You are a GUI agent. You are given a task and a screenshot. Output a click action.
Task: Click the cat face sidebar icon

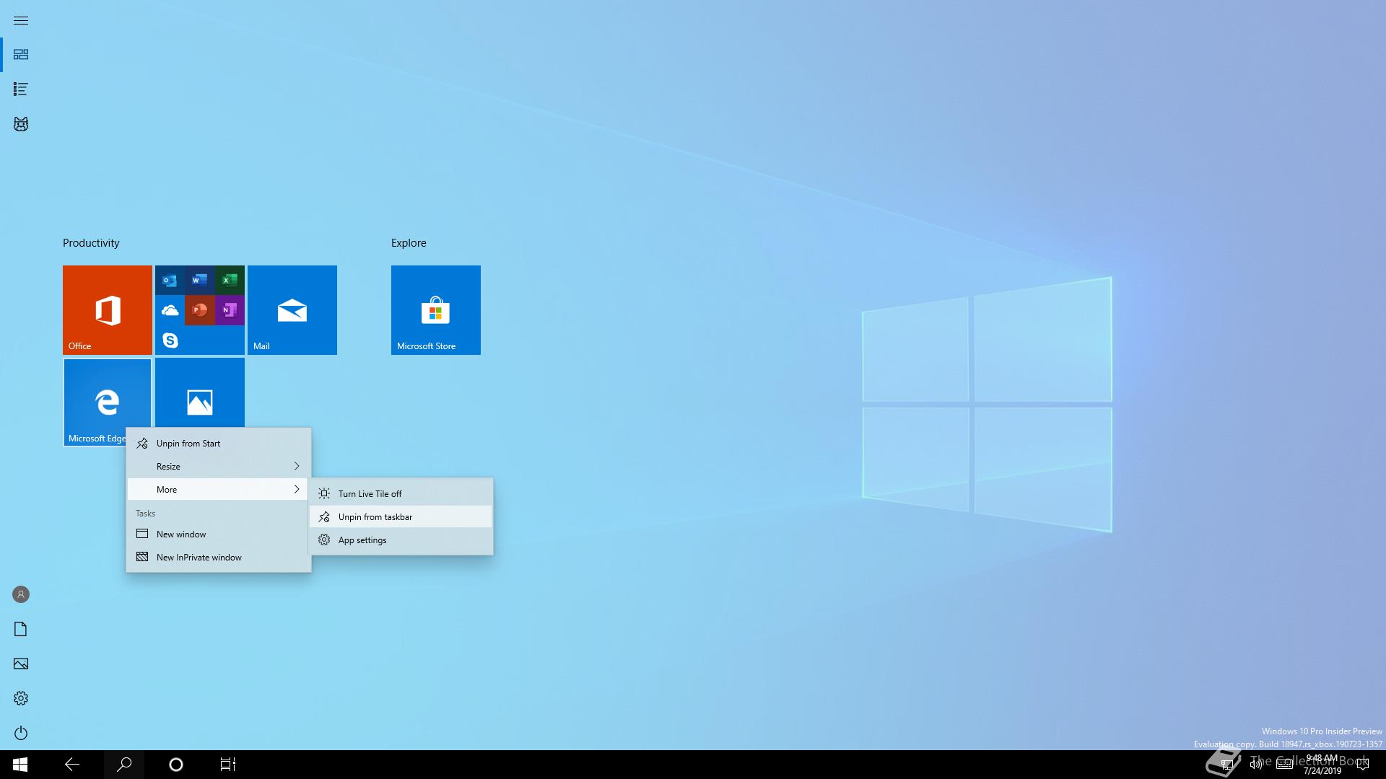point(21,124)
